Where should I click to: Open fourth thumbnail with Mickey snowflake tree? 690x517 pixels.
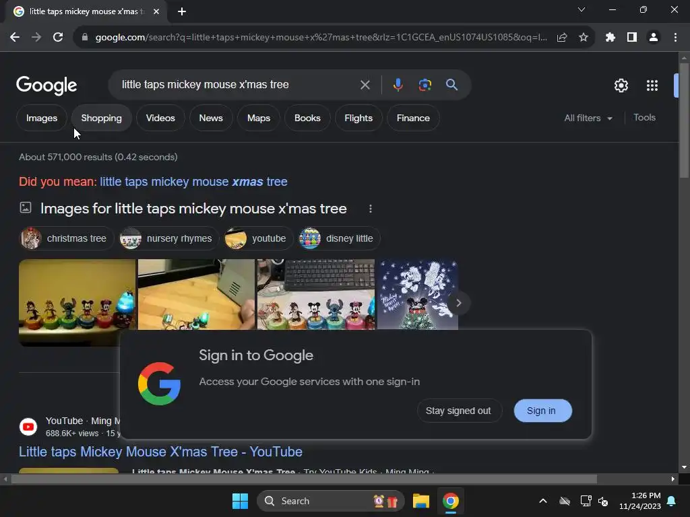click(x=418, y=294)
